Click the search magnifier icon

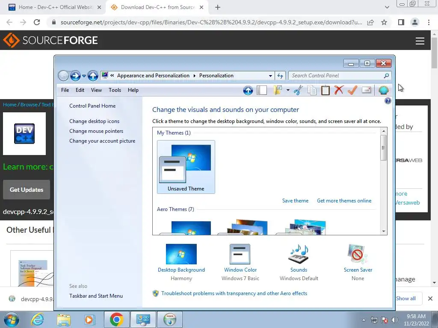pyautogui.click(x=386, y=76)
